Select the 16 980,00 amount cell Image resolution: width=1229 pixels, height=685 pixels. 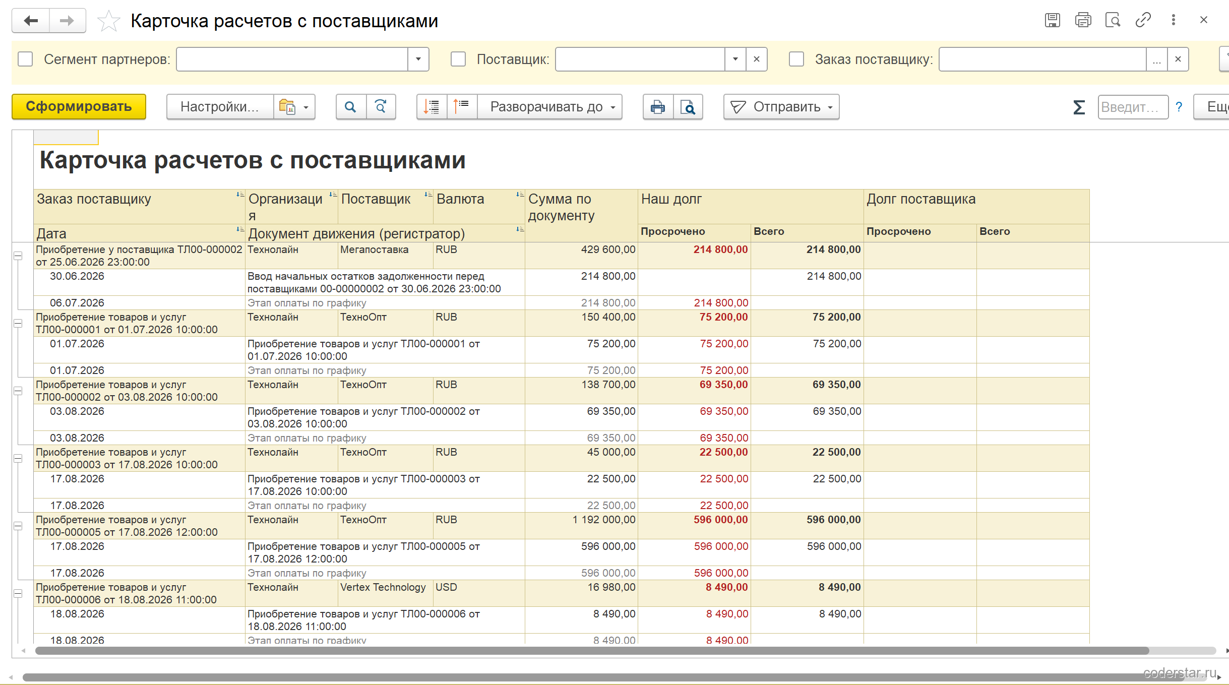[x=581, y=593]
